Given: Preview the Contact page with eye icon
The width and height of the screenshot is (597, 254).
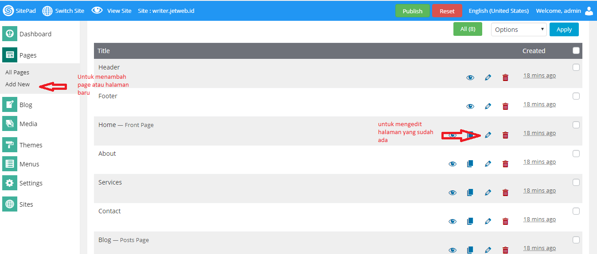Looking at the screenshot, I should point(453,221).
